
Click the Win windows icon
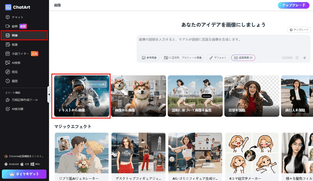[x=32, y=164]
